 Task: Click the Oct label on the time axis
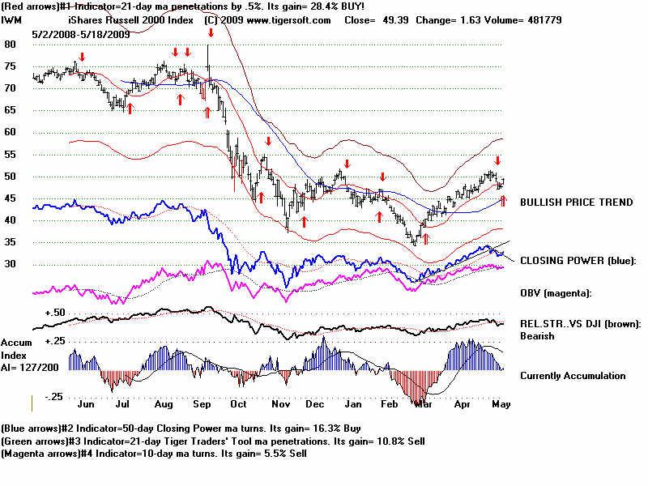pos(239,403)
